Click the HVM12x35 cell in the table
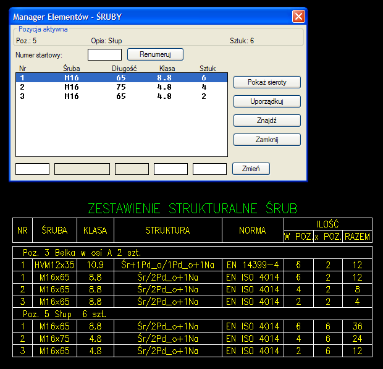The width and height of the screenshot is (383, 369). [x=54, y=265]
